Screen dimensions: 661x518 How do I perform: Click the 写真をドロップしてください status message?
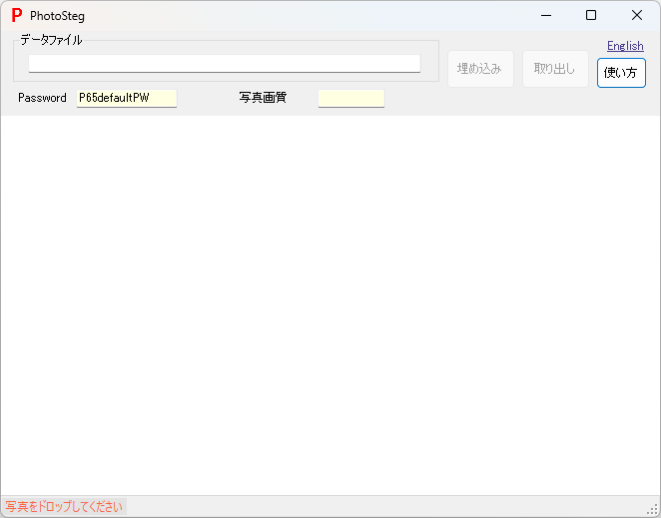(64, 506)
